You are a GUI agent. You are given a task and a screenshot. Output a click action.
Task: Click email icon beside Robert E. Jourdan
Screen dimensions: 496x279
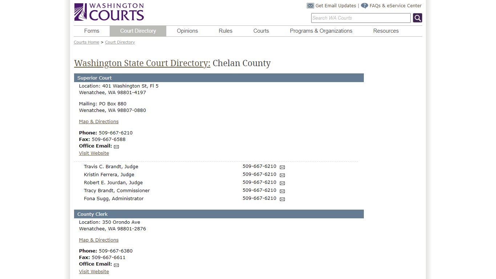(282, 183)
